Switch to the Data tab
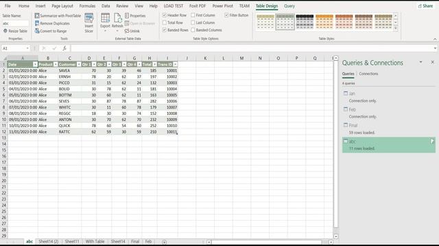439x246 pixels. pyautogui.click(x=106, y=6)
